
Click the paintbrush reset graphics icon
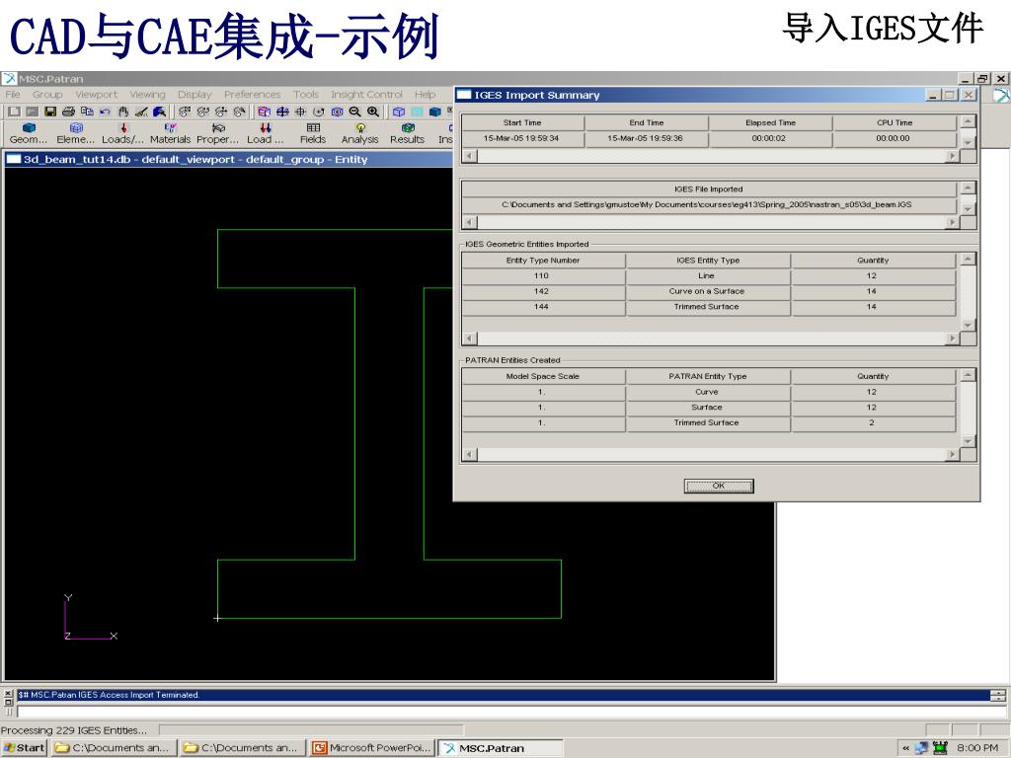click(x=141, y=112)
